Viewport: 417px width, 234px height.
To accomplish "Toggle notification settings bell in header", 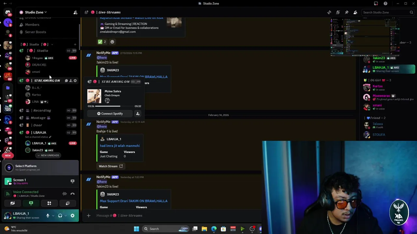I will [338, 12].
